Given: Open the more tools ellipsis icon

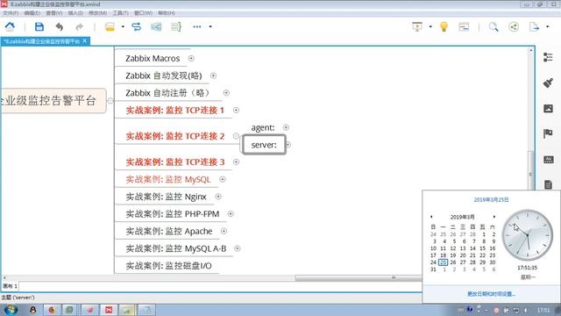Looking at the screenshot, I should pos(196,26).
